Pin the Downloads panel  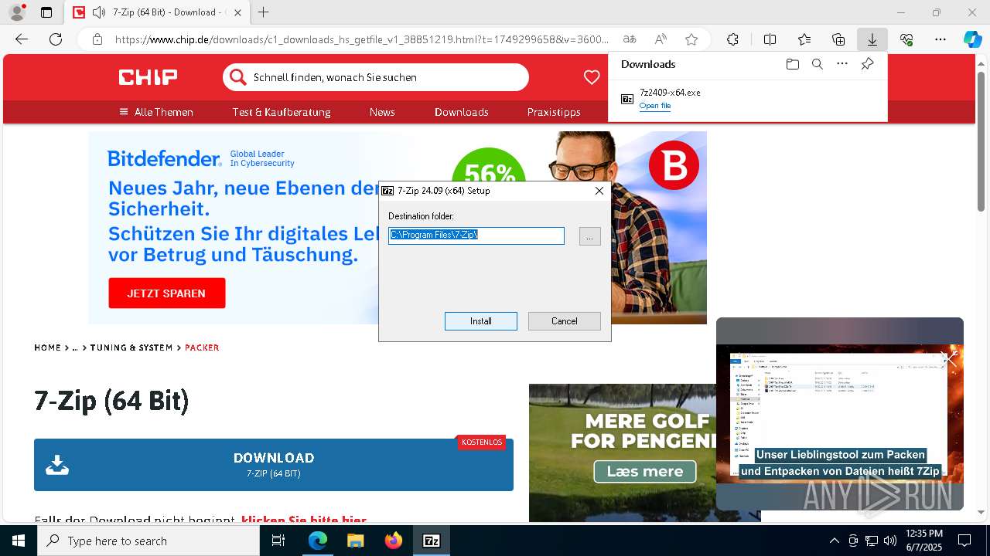(x=867, y=64)
